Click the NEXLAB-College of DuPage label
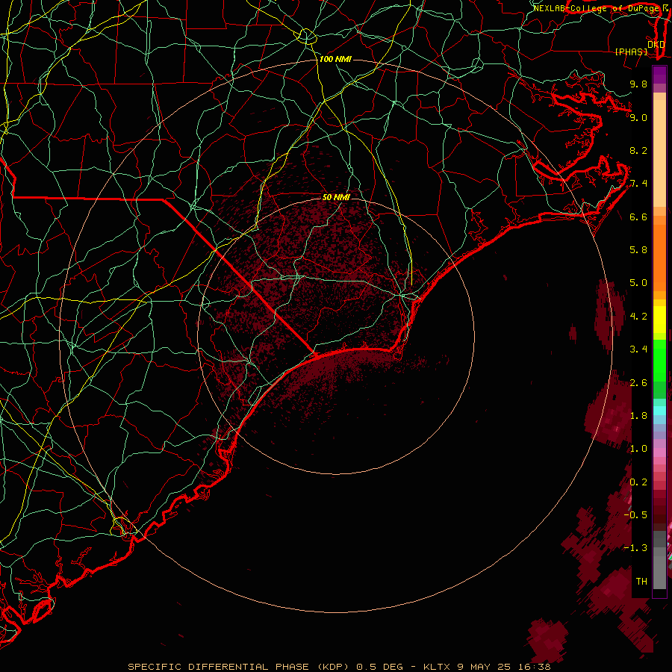Viewport: 672px width, 672px height. click(x=597, y=8)
